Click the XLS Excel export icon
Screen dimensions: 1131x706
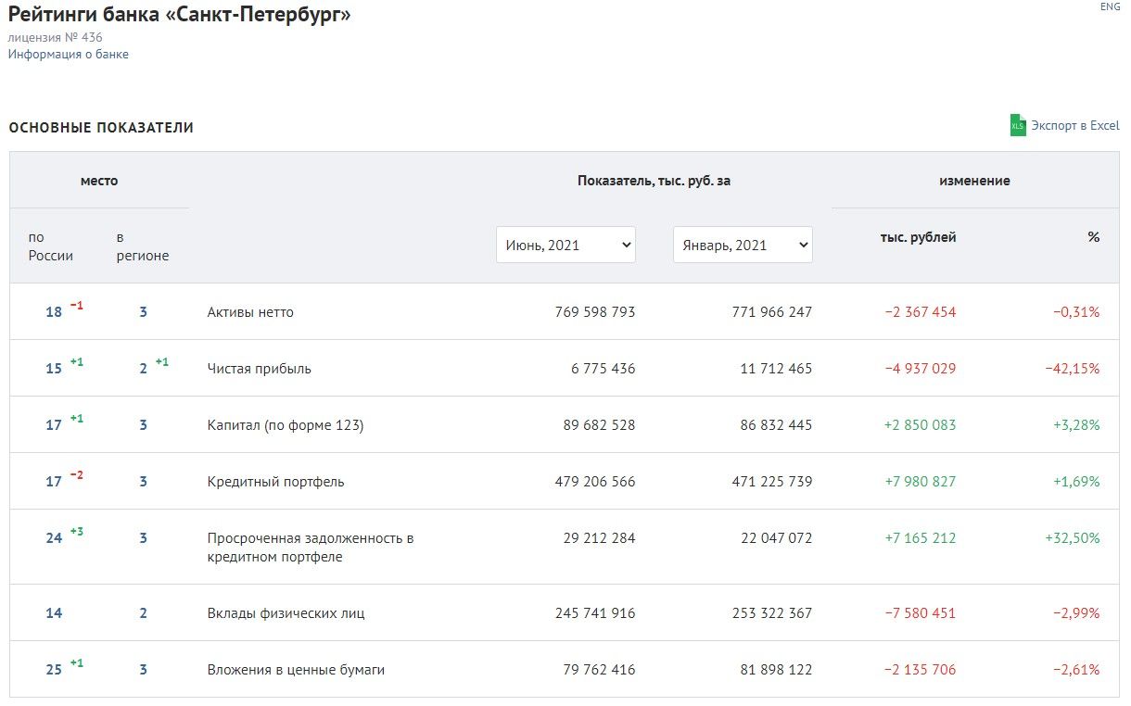coord(1018,125)
